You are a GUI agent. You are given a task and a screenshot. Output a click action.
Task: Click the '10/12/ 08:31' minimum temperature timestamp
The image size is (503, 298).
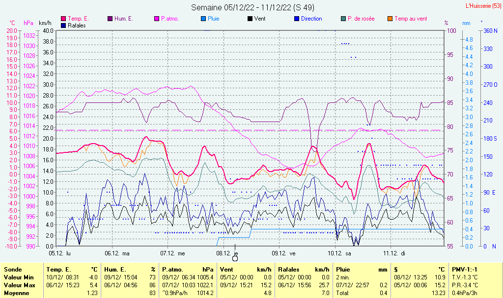(62, 277)
